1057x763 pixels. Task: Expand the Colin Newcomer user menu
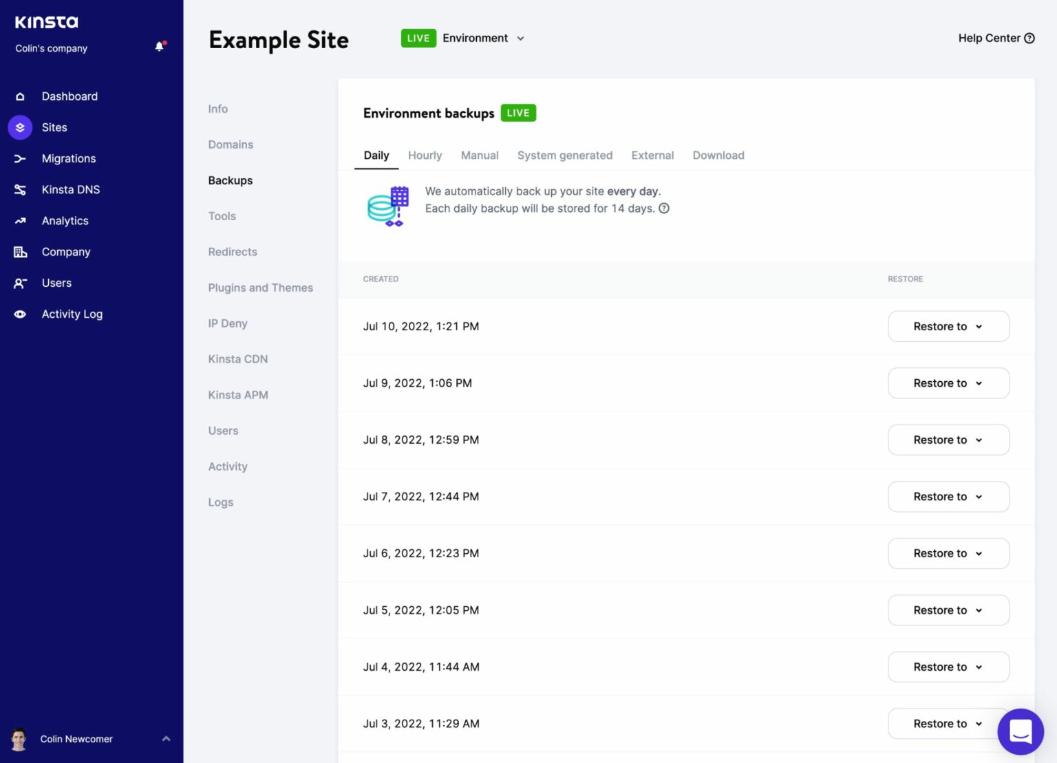tap(166, 739)
